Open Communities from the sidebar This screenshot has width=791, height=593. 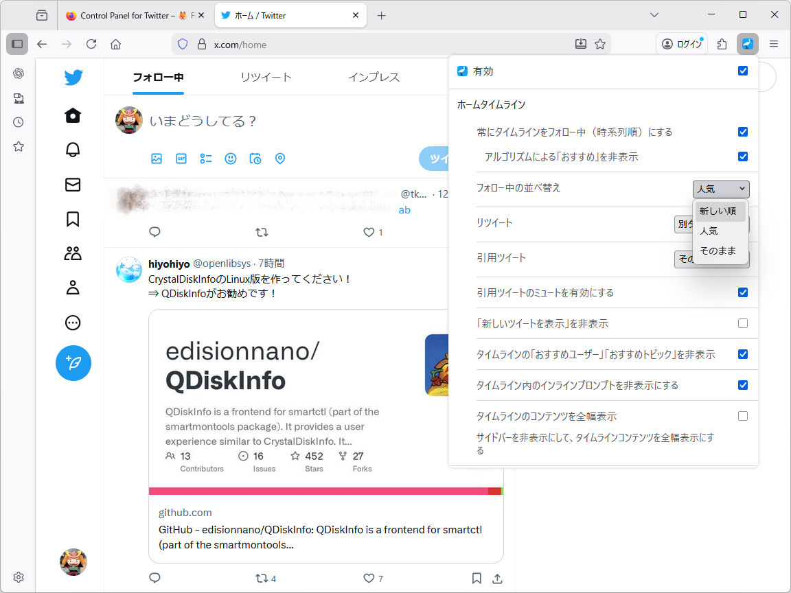click(x=73, y=253)
